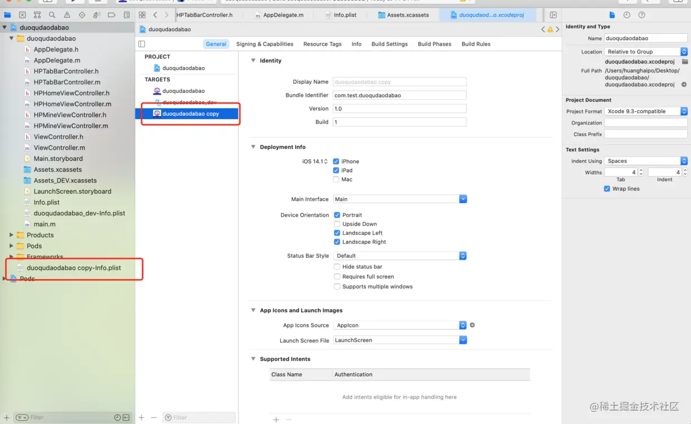Choose project location folder icon
The width and height of the screenshot is (691, 424).
(x=684, y=62)
